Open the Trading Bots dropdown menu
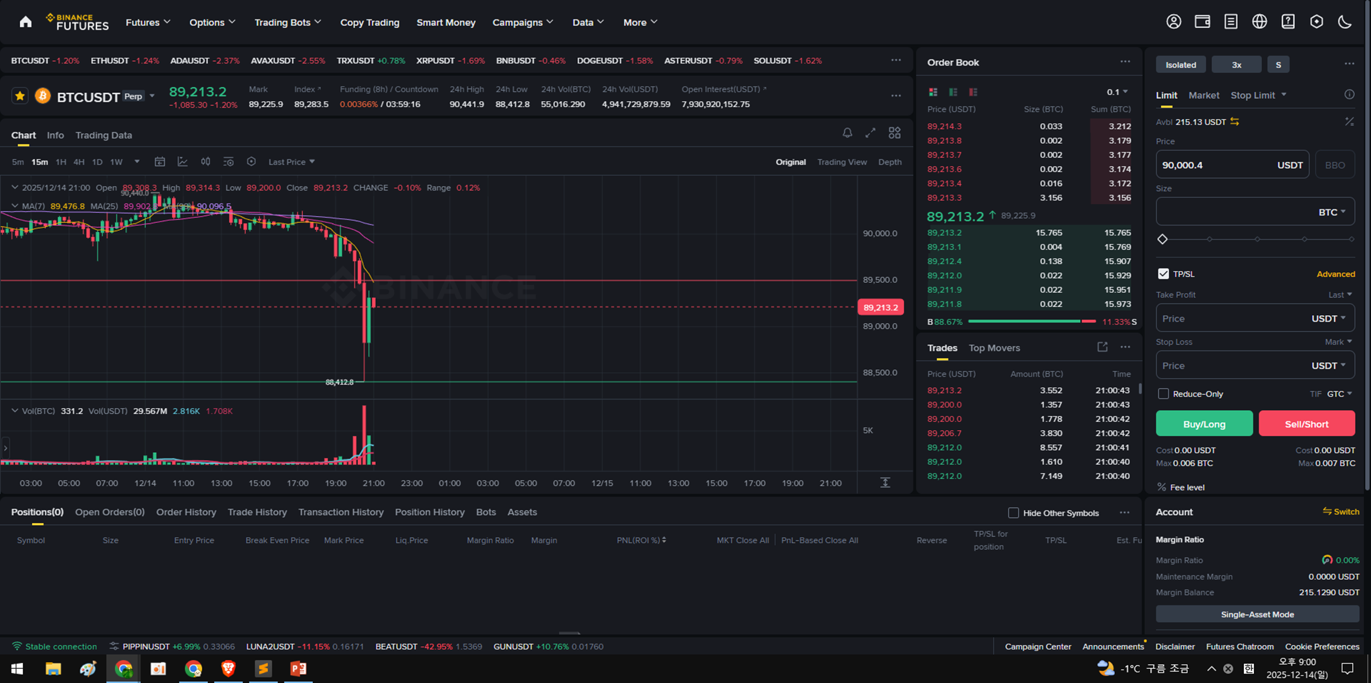Image resolution: width=1371 pixels, height=683 pixels. (x=288, y=22)
